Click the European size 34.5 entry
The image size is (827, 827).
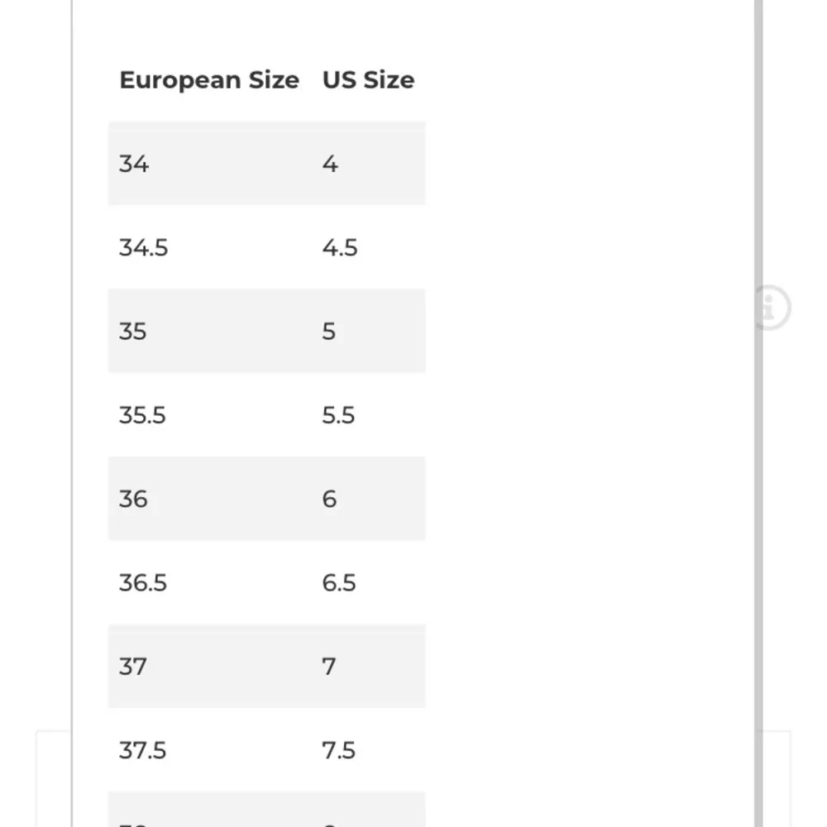[x=143, y=247]
